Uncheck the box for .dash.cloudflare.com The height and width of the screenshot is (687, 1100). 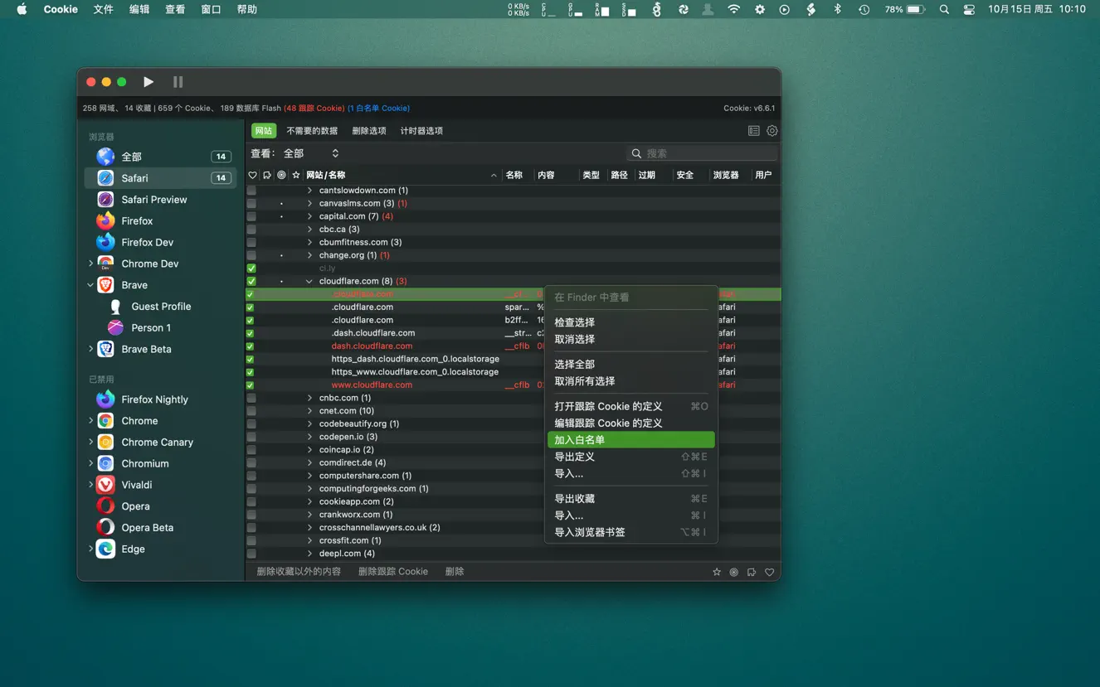(250, 333)
